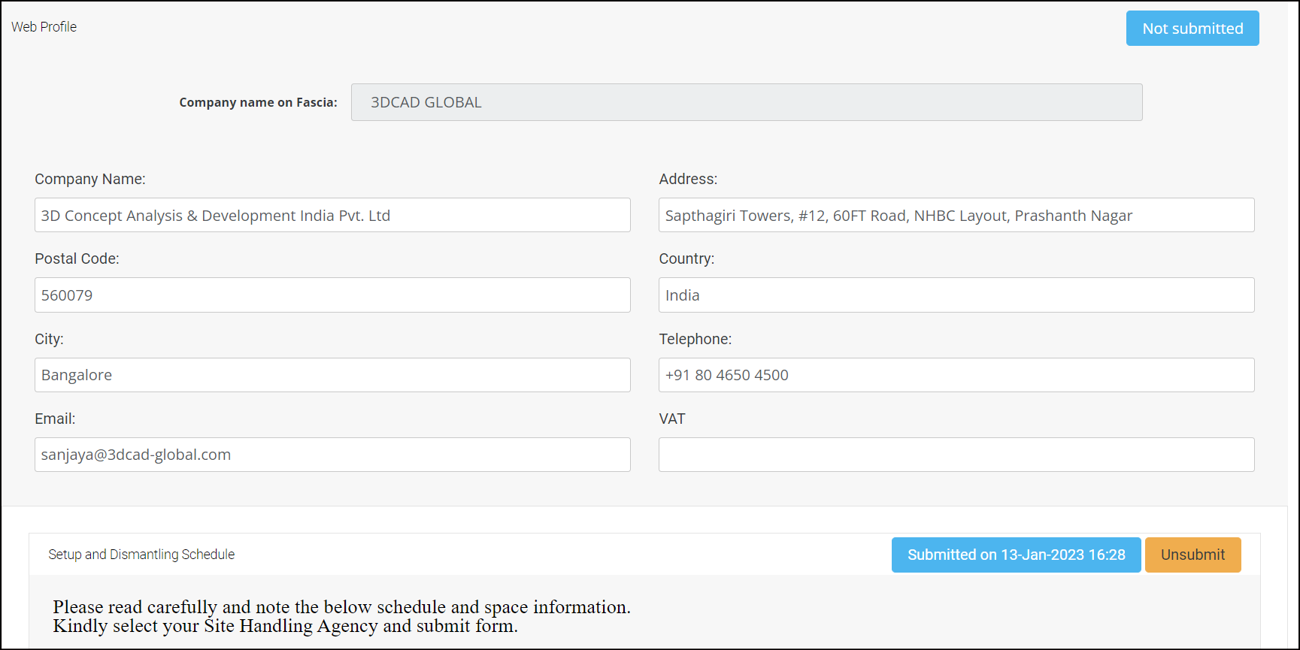
Task: Click the 'Postal Code:' label text
Action: 77,258
